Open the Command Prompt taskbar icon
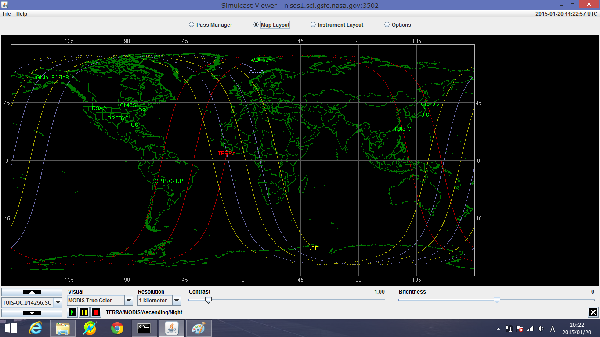Viewport: 600px width, 337px height. [145, 328]
